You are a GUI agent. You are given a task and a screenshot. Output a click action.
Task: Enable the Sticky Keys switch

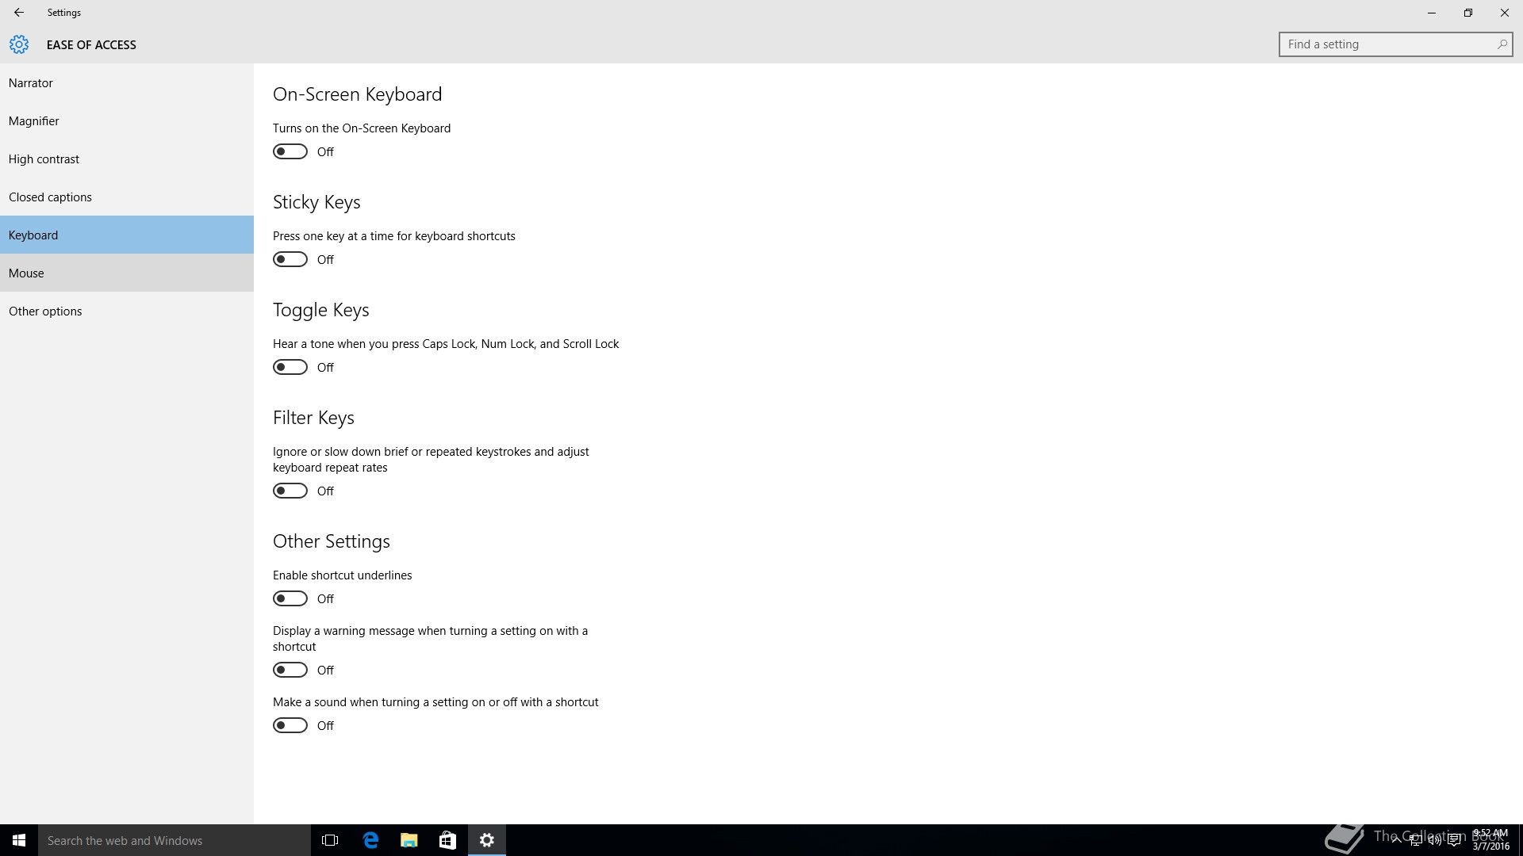pyautogui.click(x=290, y=259)
